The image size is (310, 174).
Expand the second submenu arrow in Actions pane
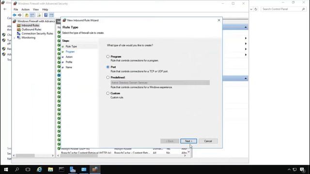pos(246,43)
